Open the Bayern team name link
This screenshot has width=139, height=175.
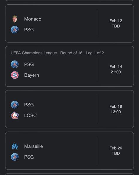pyautogui.click(x=32, y=75)
